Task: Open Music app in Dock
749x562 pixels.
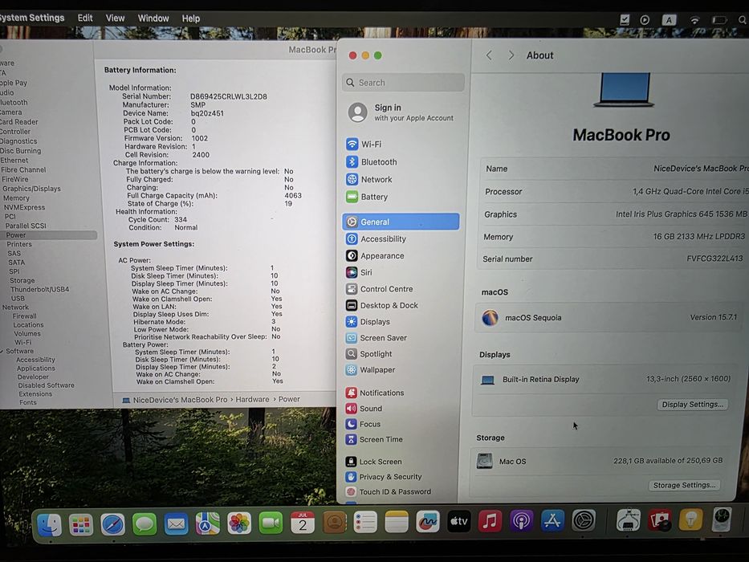Action: (490, 521)
